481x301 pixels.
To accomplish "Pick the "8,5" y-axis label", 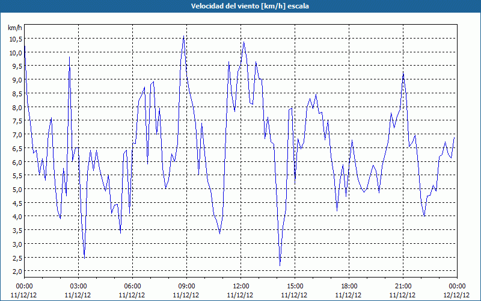I will (17, 93).
